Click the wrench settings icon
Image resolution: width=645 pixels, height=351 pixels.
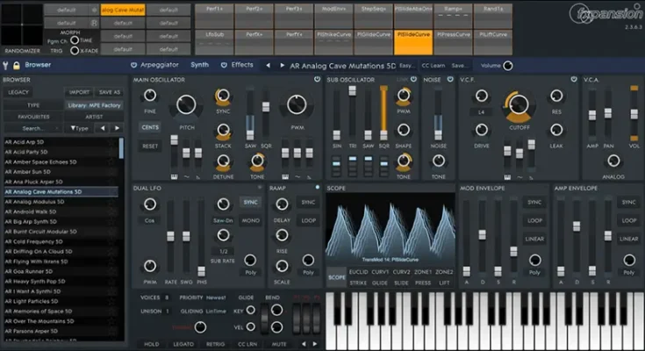(7, 64)
